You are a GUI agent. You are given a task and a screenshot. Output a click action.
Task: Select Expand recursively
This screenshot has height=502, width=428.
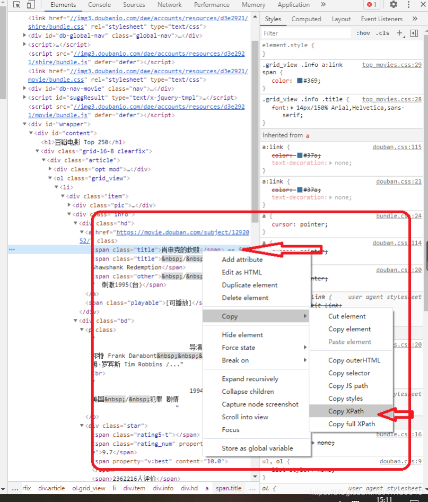250,379
